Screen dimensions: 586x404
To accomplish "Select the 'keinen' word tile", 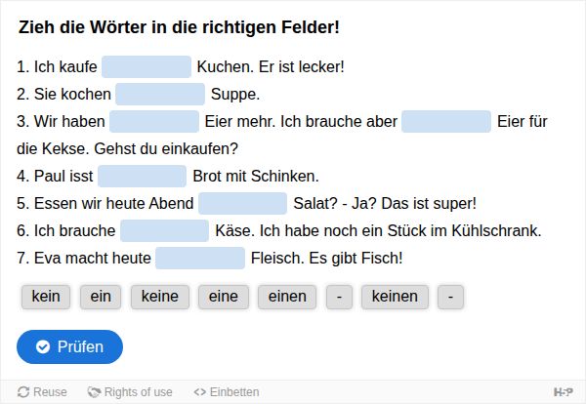I will coord(395,297).
